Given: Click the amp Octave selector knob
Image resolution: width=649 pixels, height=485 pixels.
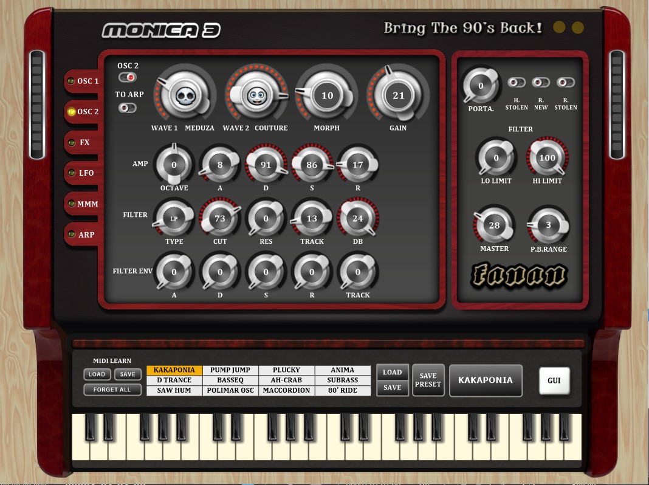Looking at the screenshot, I should pyautogui.click(x=174, y=165).
